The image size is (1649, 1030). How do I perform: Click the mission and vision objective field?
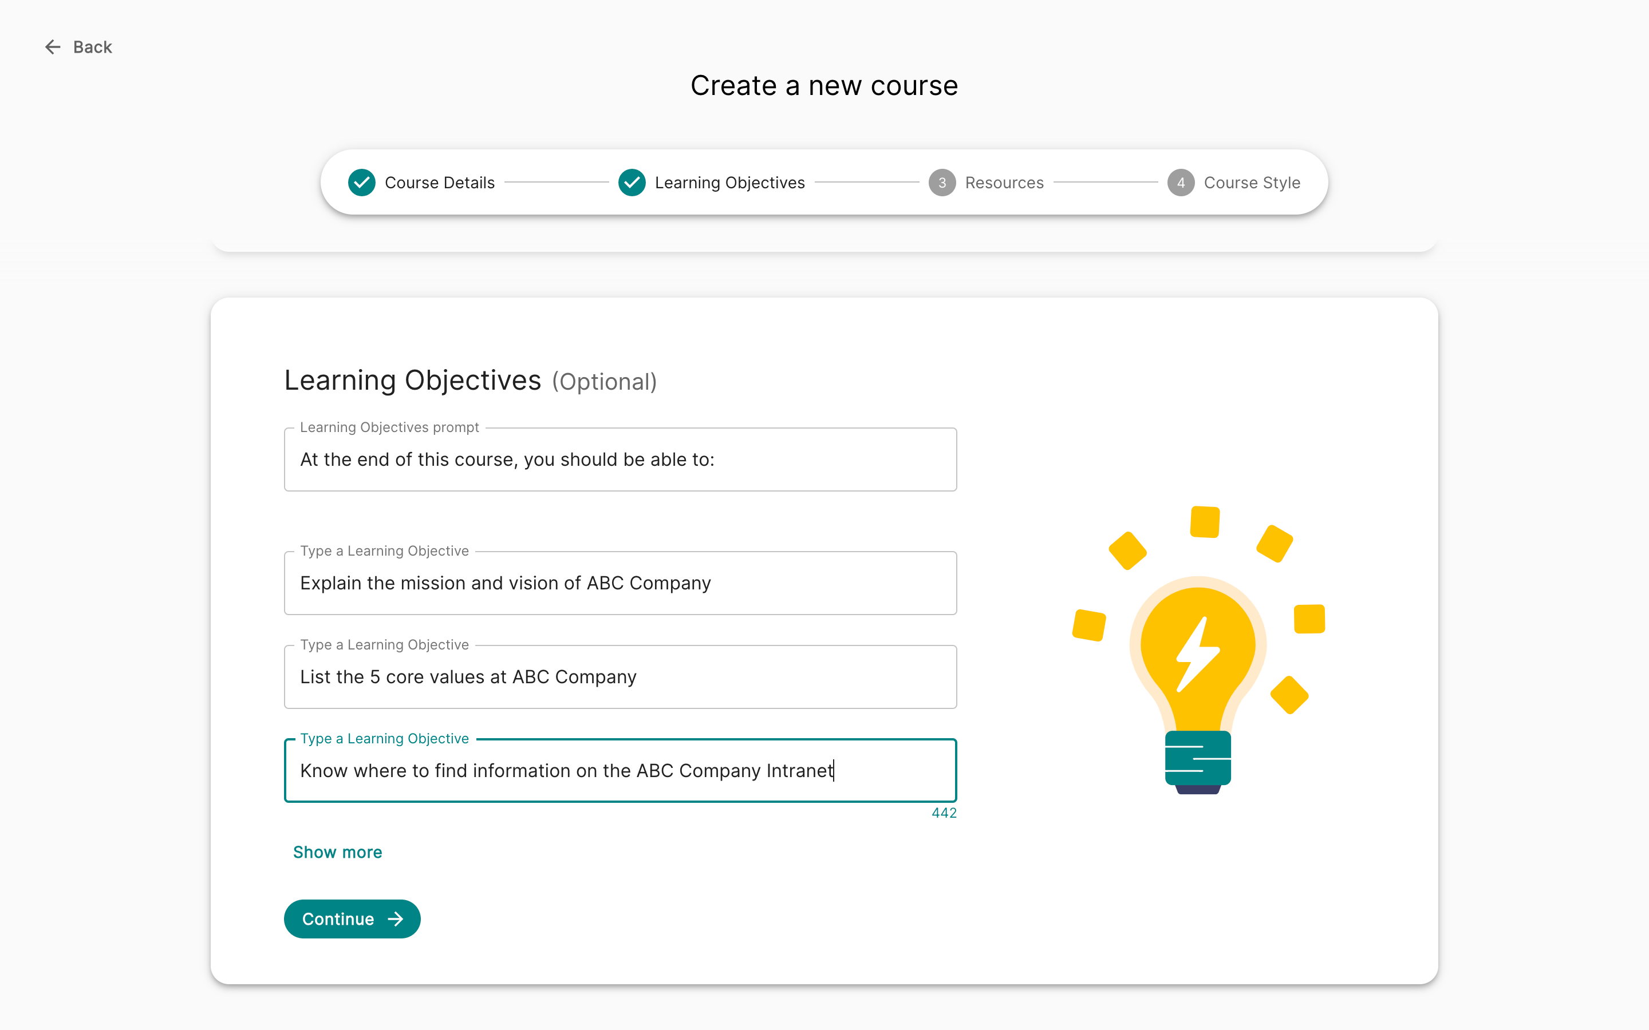620,583
